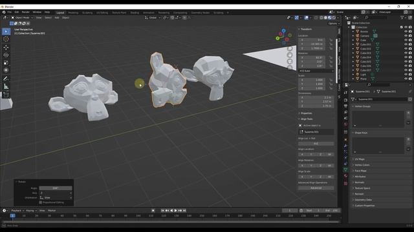
Task: Click the viewport pan hand gizmo
Action: click(x=290, y=55)
